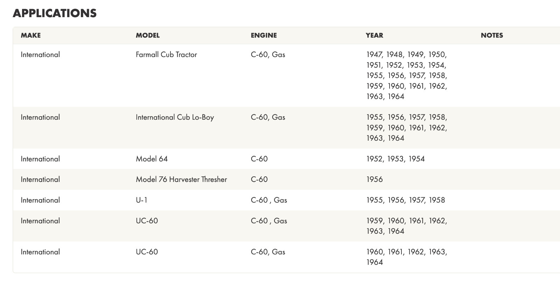Image resolution: width=560 pixels, height=288 pixels.
Task: Select engine cell in Cub Lo-Boy row
Action: click(x=268, y=117)
